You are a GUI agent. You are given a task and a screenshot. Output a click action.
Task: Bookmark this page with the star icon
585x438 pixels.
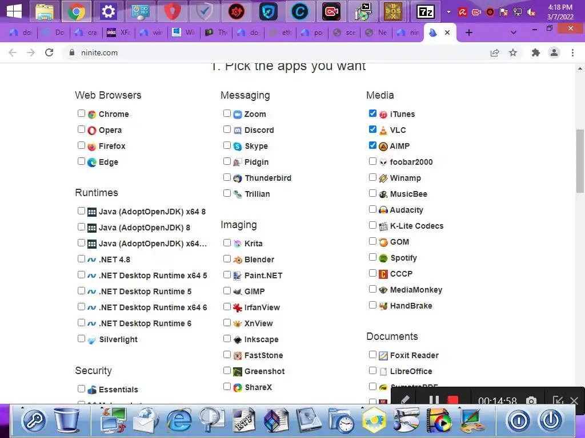click(513, 52)
